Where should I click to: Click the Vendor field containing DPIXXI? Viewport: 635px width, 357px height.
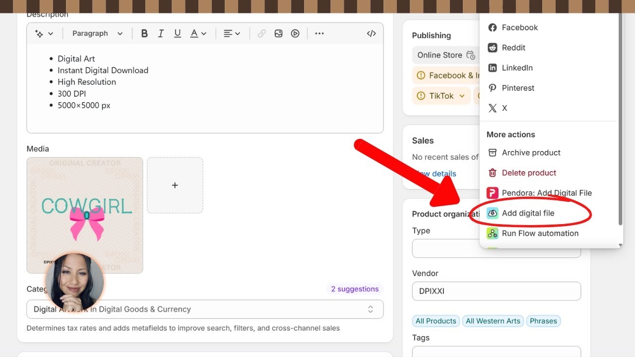pos(496,291)
